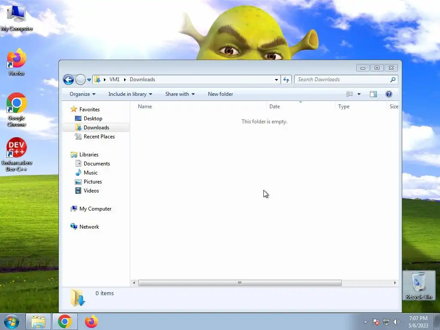
Task: Open Downloads in the navigation pane
Action: (x=96, y=127)
